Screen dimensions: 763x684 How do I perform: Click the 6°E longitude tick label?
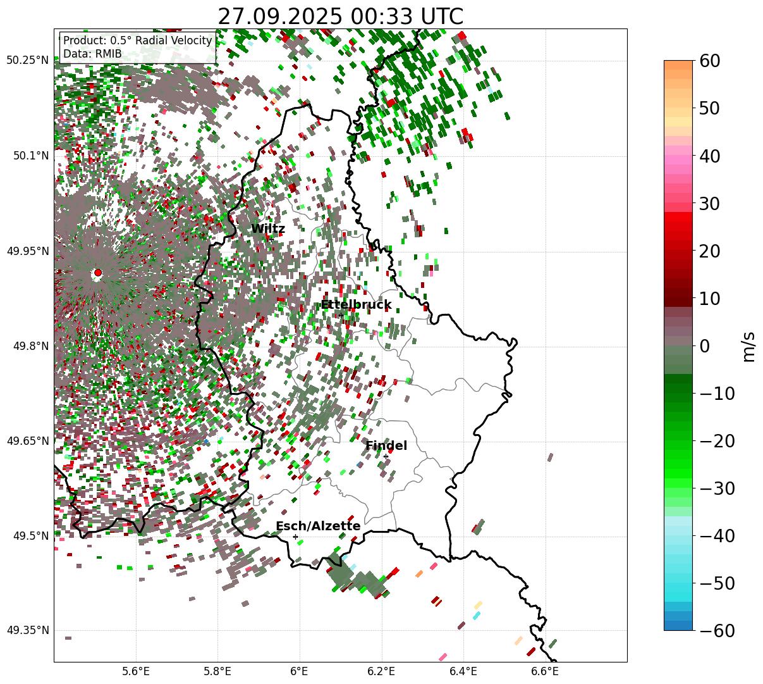coord(300,671)
